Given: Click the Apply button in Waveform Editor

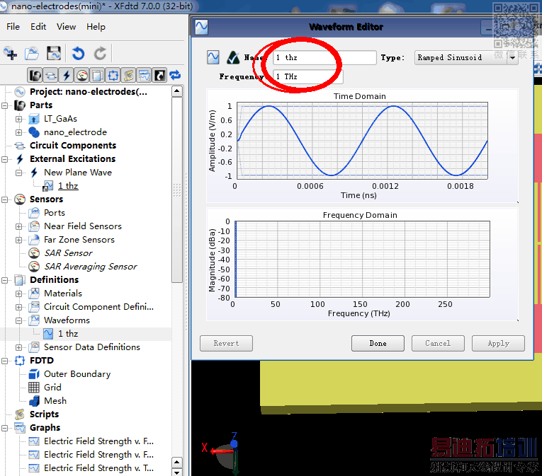Looking at the screenshot, I should (498, 343).
